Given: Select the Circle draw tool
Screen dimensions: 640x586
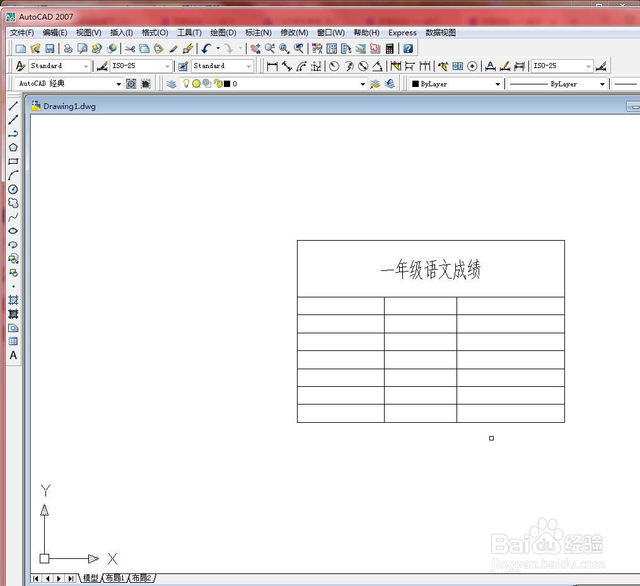Looking at the screenshot, I should point(13,189).
